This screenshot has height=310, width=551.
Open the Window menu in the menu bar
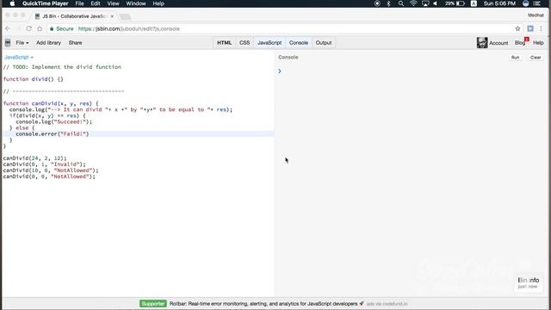pos(136,3)
